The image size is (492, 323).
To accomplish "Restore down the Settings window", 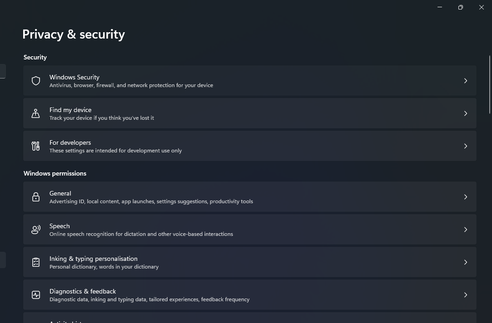I will click(460, 7).
